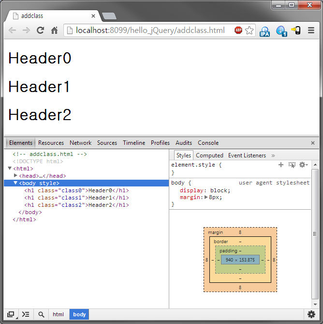Click the IPA extension icon

pos(264,31)
